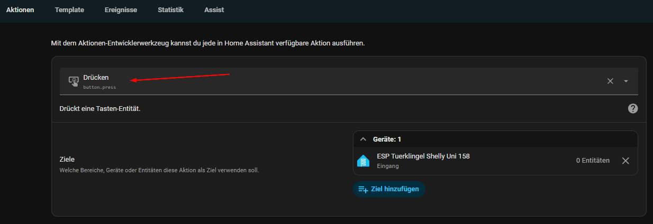Viewport: 653px width, 224px height.
Task: Collapse the Geräte list chevron
Action: point(363,139)
